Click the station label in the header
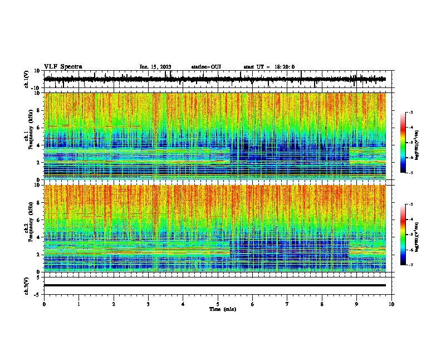441x341 pixels. [x=206, y=67]
